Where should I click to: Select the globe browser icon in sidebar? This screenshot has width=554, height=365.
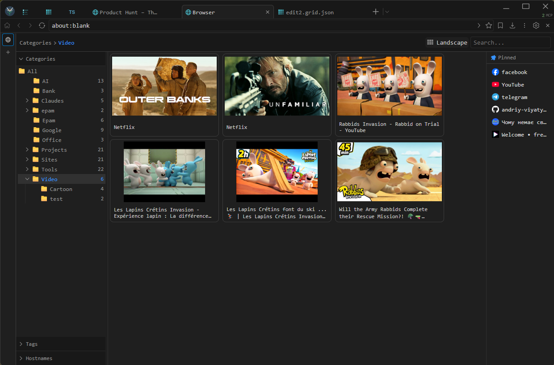point(8,40)
